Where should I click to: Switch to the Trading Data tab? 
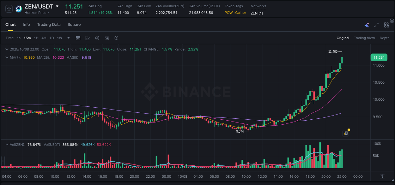point(49,24)
